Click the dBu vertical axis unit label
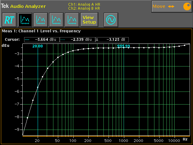Viewport: 193px width, 145px height. [5, 46]
